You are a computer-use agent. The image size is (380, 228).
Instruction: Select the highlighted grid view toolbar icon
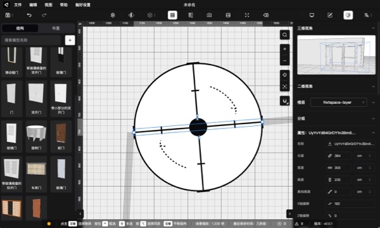click(x=172, y=15)
